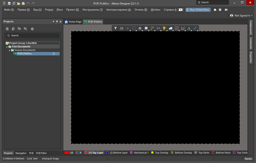The height and width of the screenshot is (163, 256).
Task: Open the Projects panel settings gear
Action: 32,29
